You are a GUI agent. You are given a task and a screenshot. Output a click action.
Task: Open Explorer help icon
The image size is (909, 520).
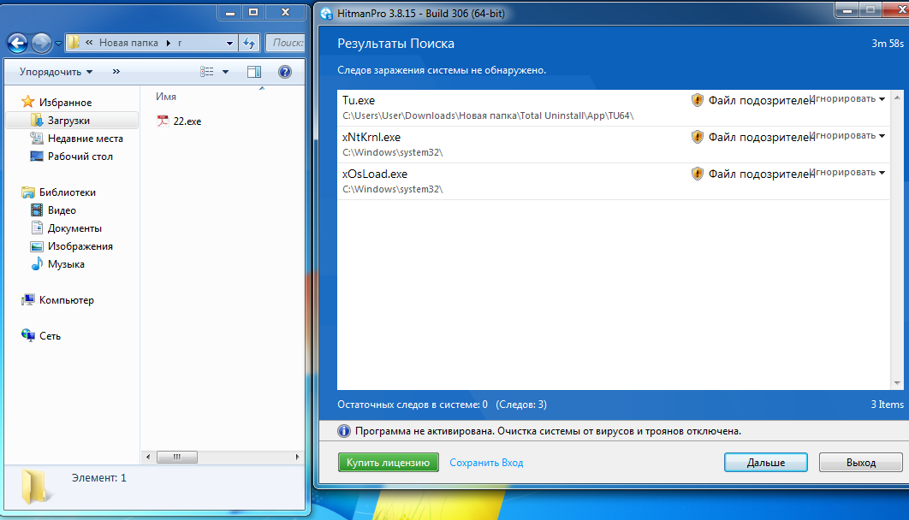click(285, 72)
